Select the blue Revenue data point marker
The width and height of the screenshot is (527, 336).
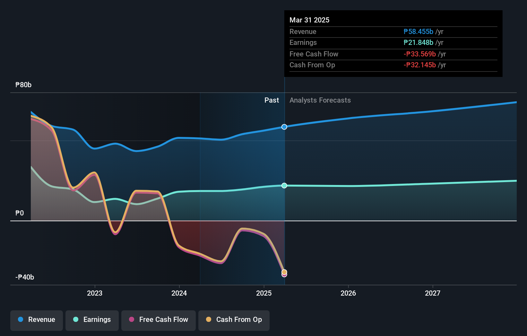(x=284, y=127)
